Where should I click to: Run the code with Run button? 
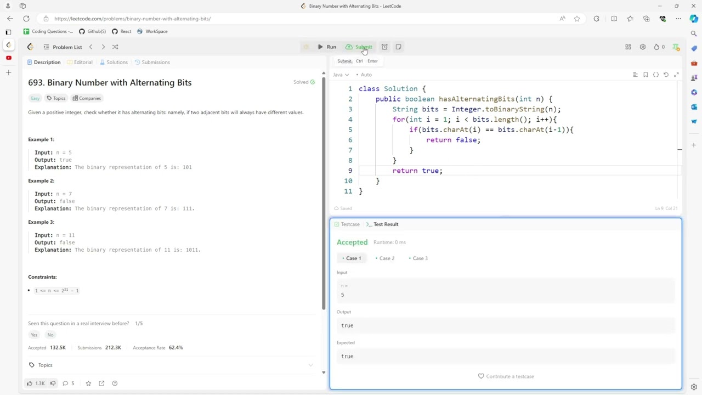pyautogui.click(x=327, y=47)
